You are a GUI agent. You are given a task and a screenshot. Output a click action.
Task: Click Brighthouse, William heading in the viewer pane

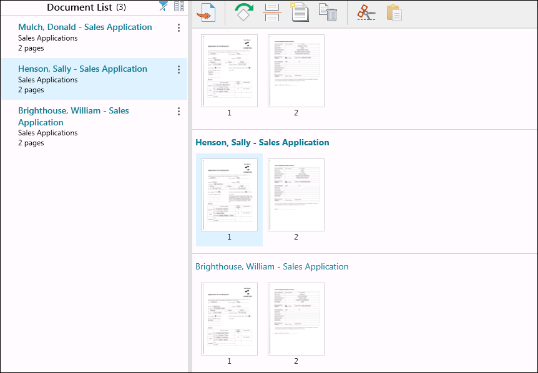tap(271, 267)
